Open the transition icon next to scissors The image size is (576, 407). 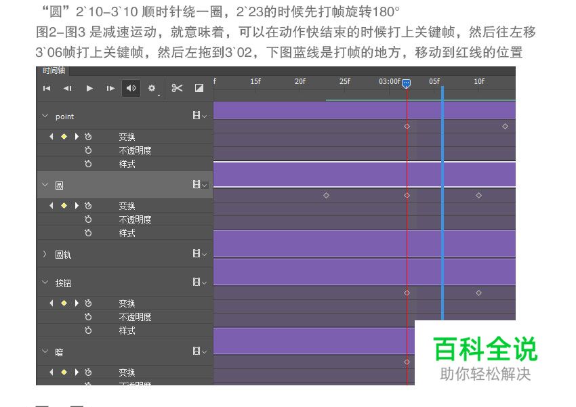(198, 88)
